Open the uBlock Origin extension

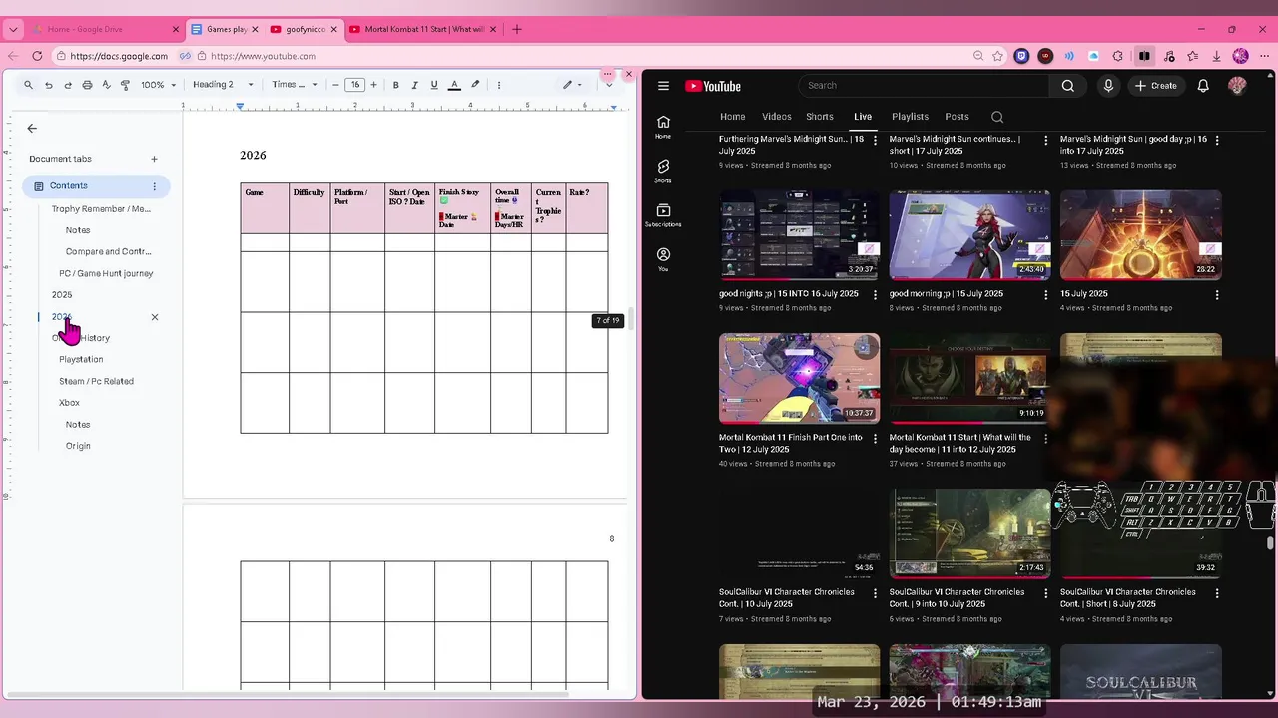[1045, 56]
